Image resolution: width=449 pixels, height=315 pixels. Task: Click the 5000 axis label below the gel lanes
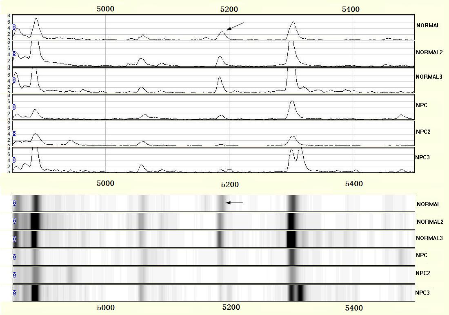point(106,308)
